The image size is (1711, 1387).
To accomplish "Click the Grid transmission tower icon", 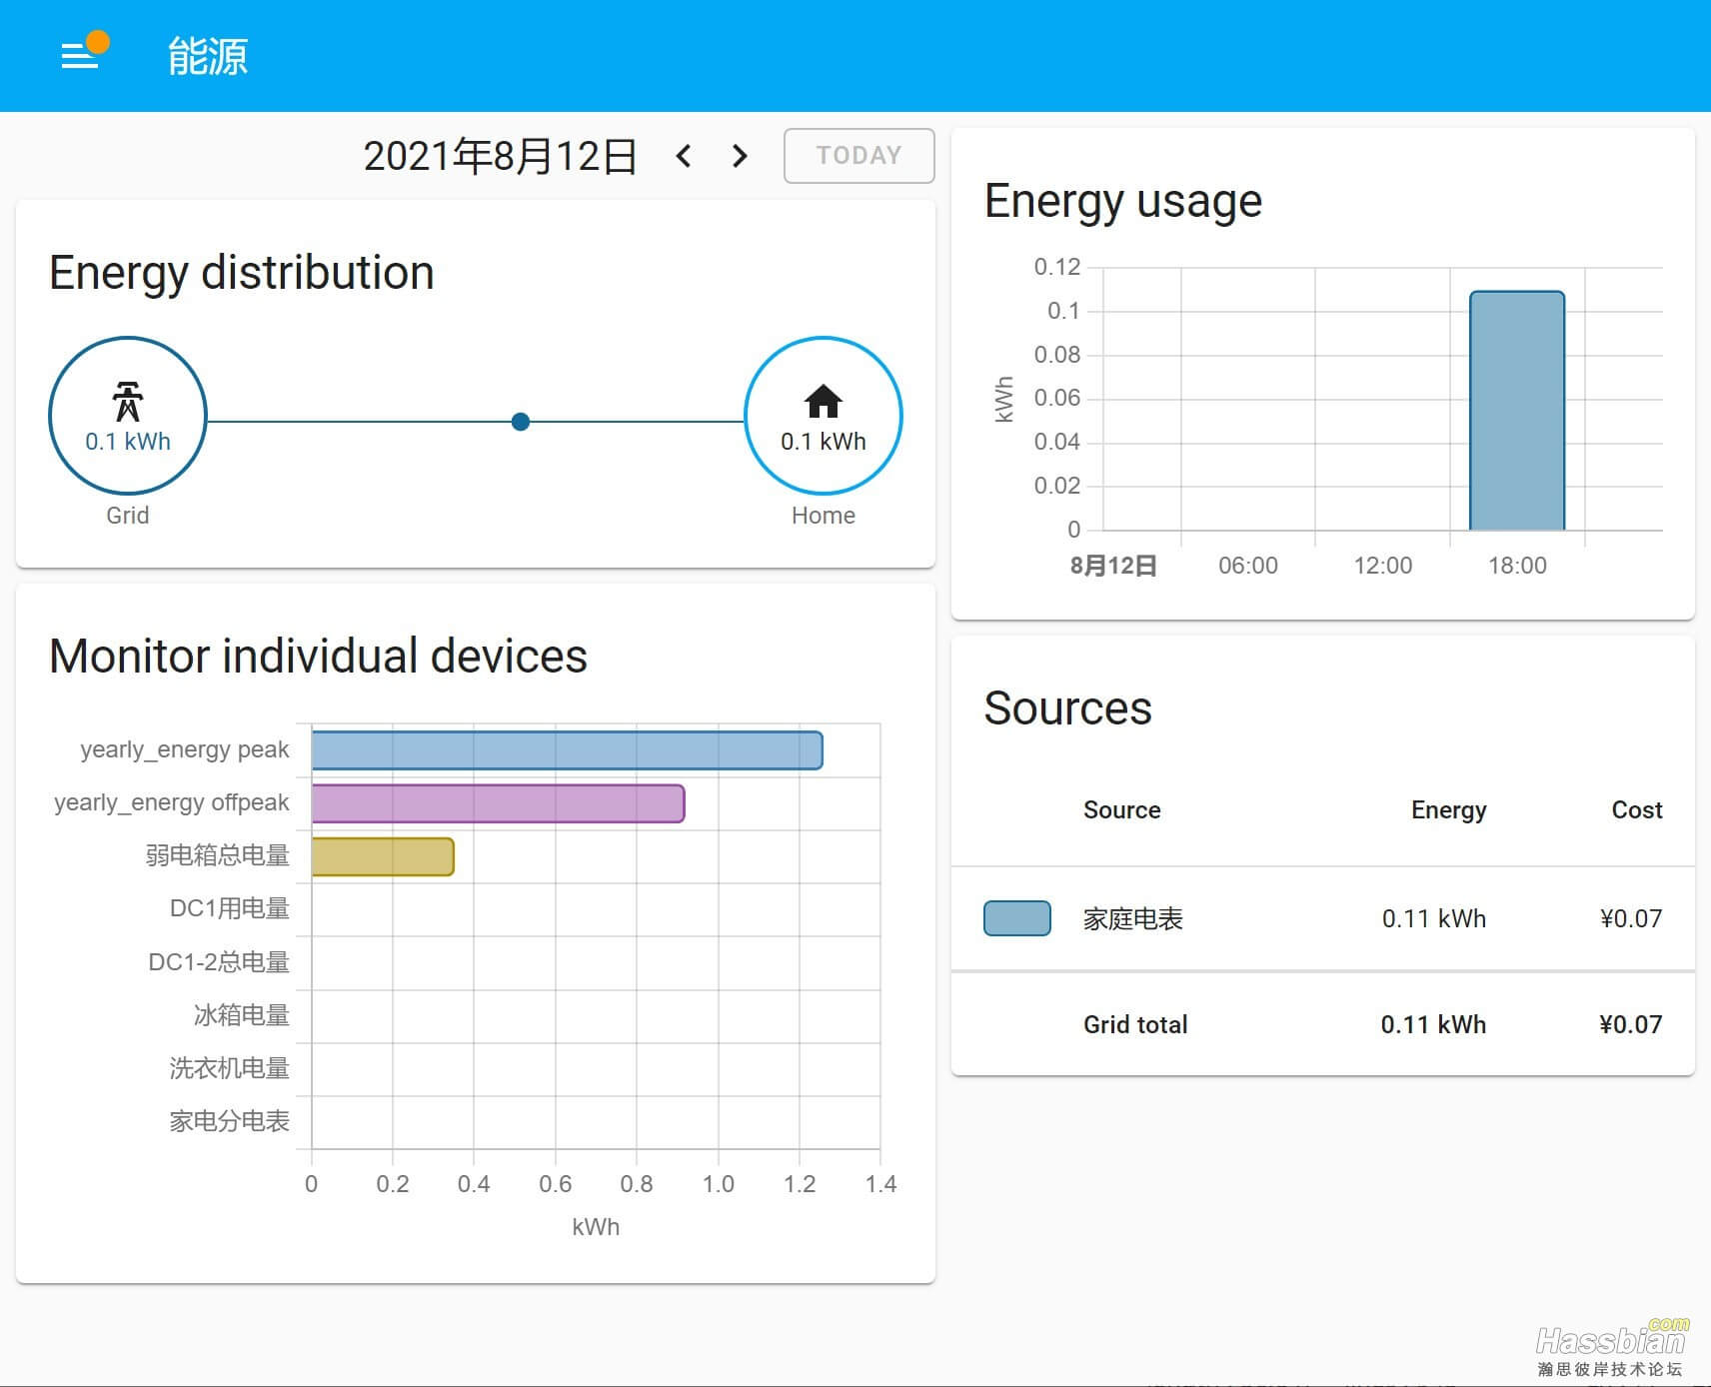I will (128, 402).
